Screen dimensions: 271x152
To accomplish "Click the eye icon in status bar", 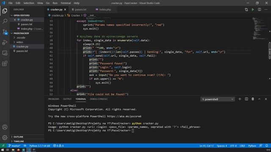I will coord(25,146).
